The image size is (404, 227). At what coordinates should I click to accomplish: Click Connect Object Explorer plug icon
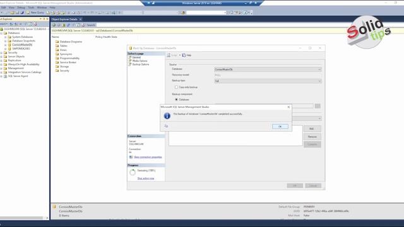pyautogui.click(x=11, y=24)
